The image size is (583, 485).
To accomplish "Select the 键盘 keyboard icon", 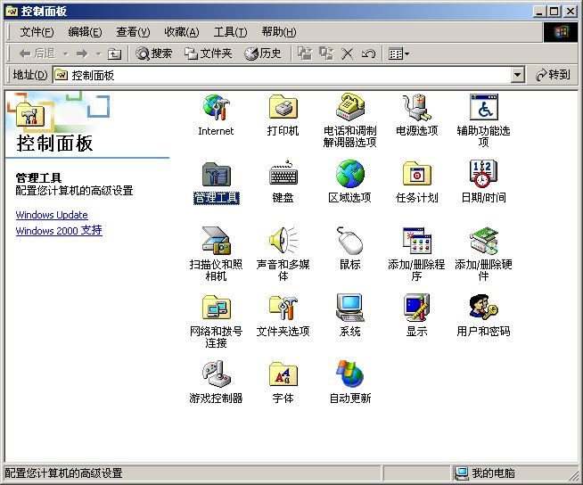I will click(283, 175).
